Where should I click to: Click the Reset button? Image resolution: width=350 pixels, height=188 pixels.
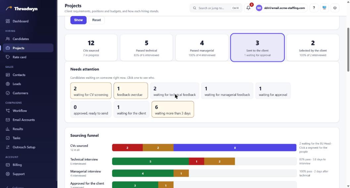[96, 20]
